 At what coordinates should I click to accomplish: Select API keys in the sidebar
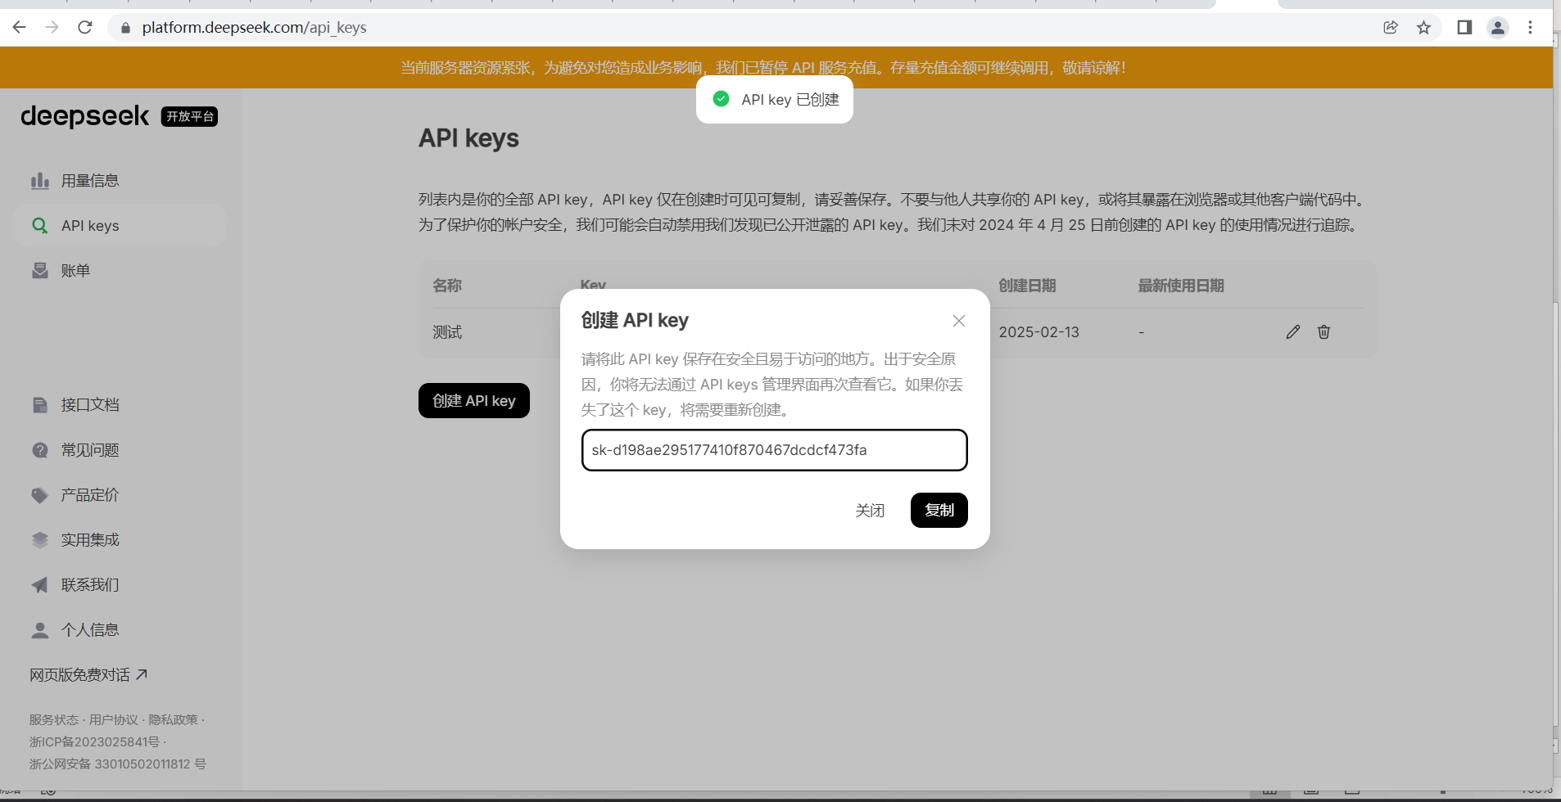120,226
